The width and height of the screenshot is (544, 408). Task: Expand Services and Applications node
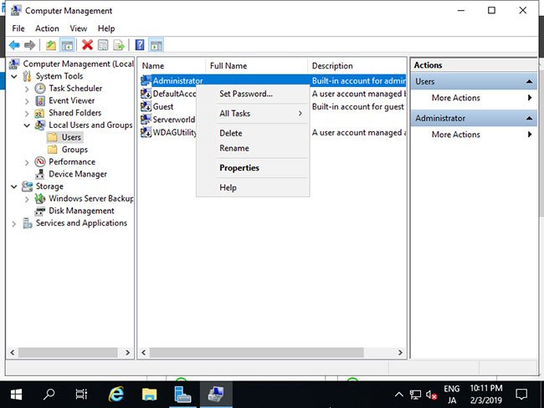[14, 223]
